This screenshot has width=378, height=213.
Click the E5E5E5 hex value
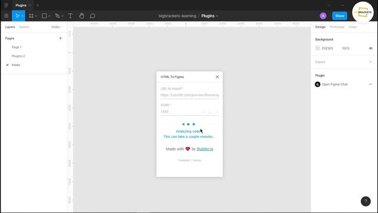(327, 49)
